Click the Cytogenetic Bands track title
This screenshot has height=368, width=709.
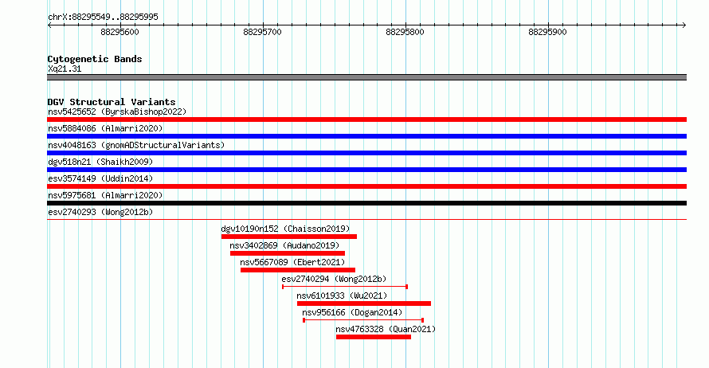coord(95,59)
